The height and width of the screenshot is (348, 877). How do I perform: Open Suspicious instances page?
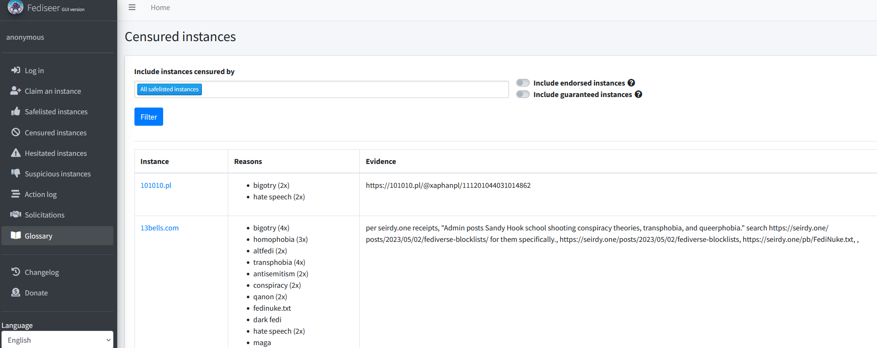[x=57, y=174]
